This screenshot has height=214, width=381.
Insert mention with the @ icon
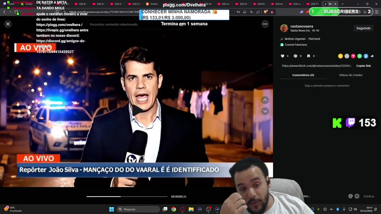[x=351, y=196]
